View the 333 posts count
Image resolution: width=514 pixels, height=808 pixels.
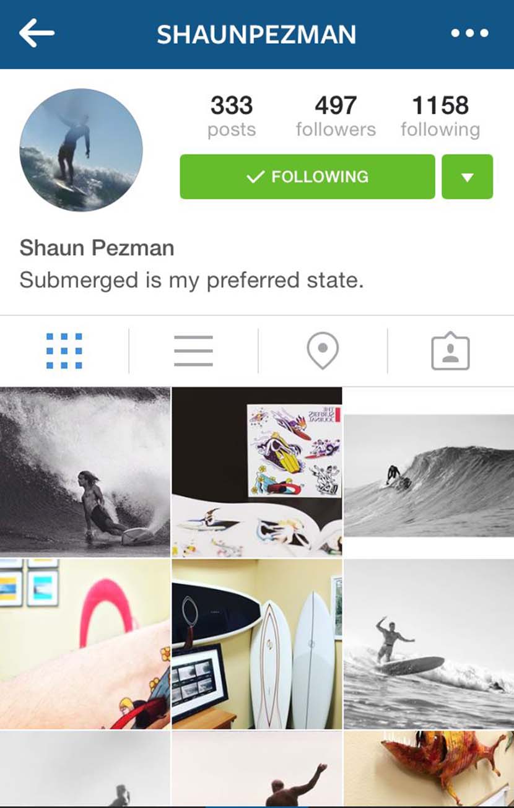point(232,116)
